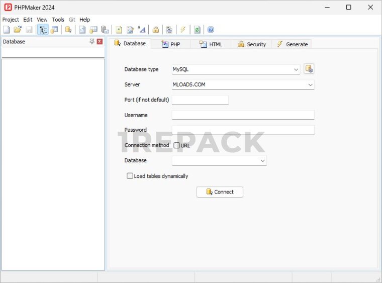This screenshot has width=382, height=283.
Task: Expand the Database name dropdown
Action: coord(262,161)
